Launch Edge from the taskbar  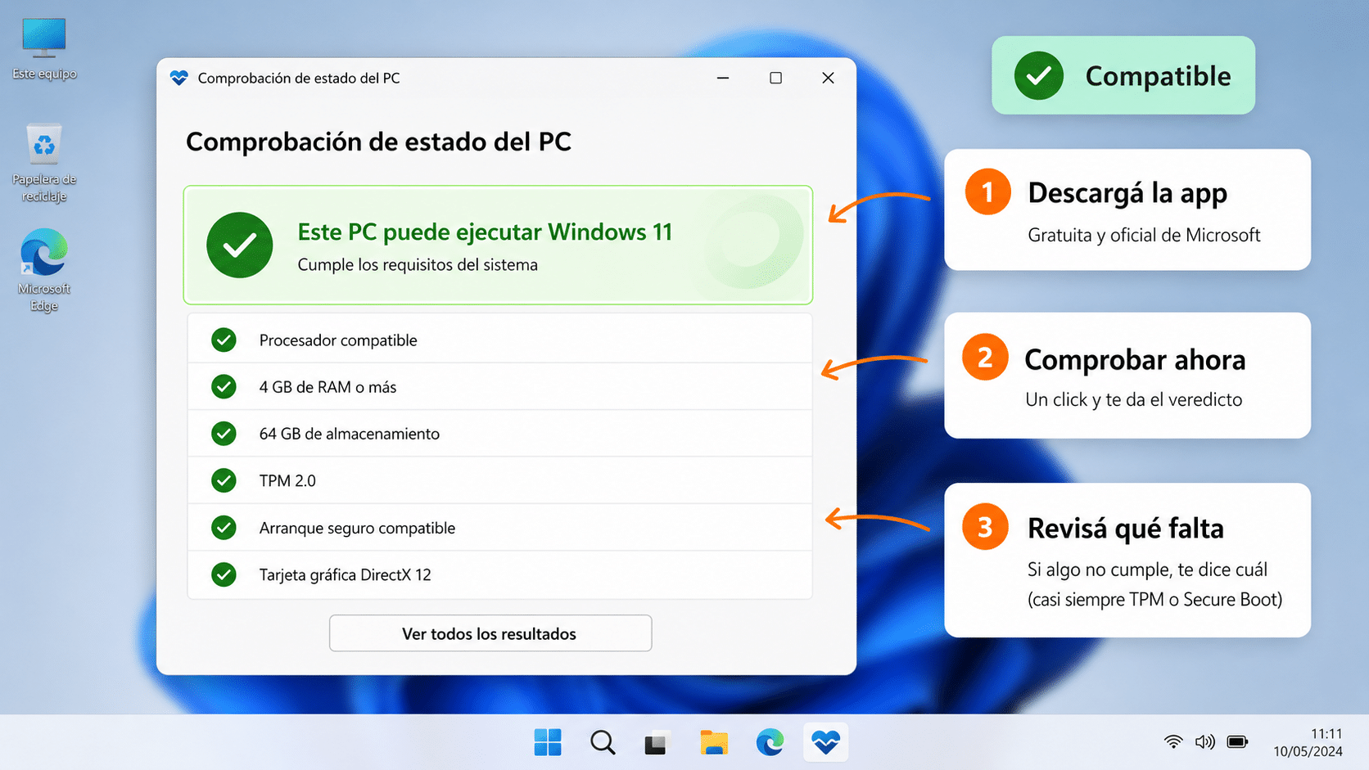pyautogui.click(x=770, y=742)
